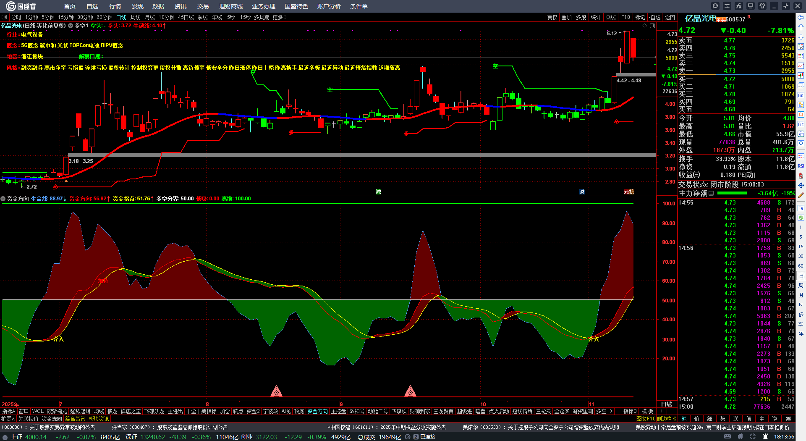806x441 pixels.
Task: Select the pencil drawing tool icon
Action: [x=801, y=195]
